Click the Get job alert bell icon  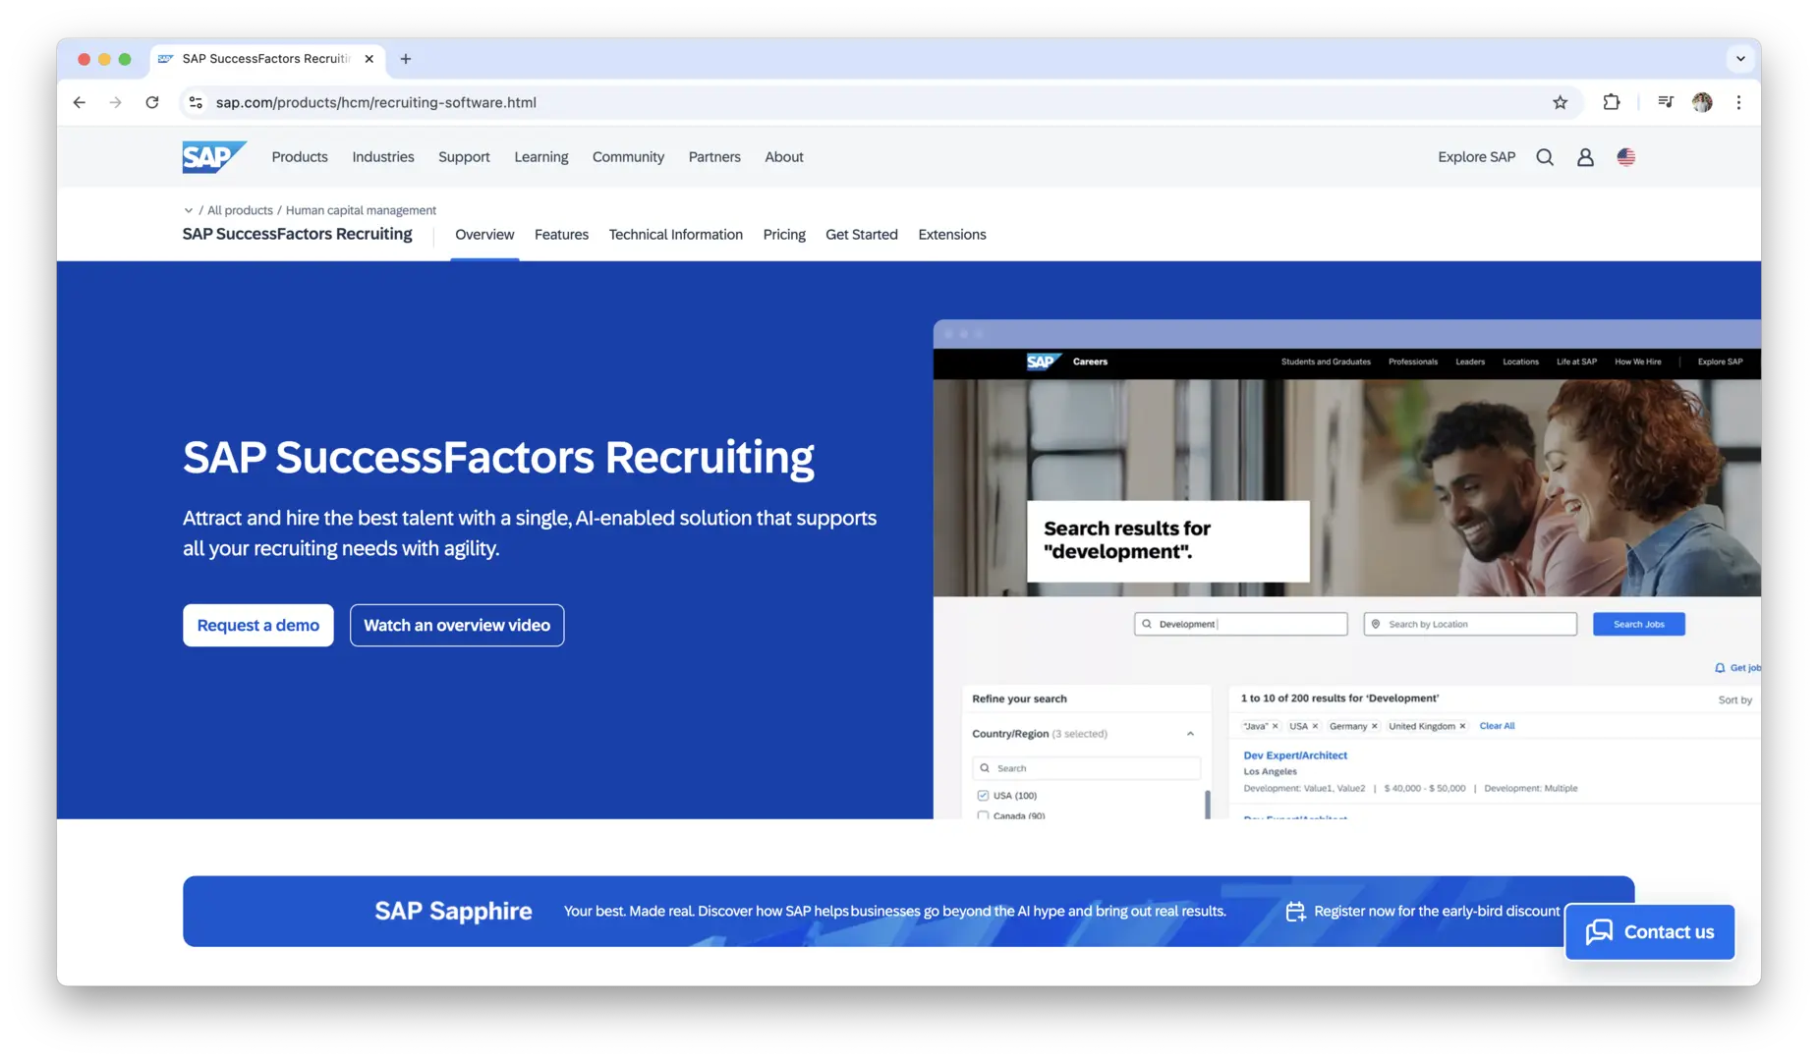pyautogui.click(x=1720, y=668)
